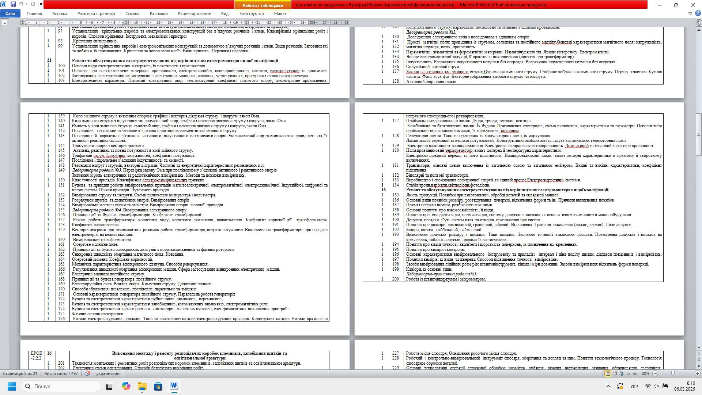Switch to Web Layout view
Viewport: 702px width, 395px height.
[621, 373]
